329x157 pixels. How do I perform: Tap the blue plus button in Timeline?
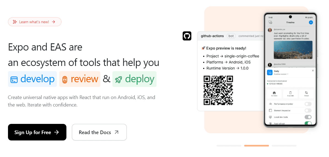coord(311,23)
